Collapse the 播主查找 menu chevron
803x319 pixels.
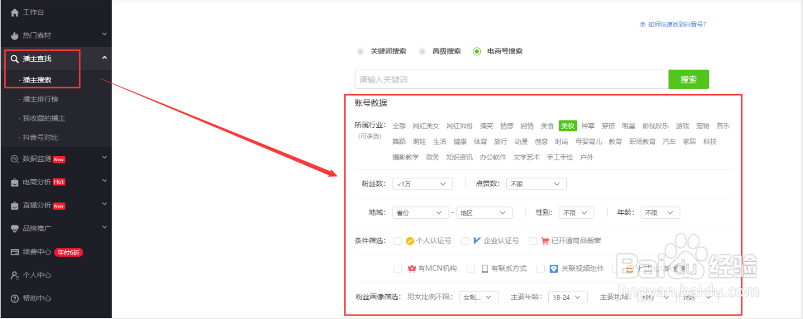pyautogui.click(x=104, y=58)
